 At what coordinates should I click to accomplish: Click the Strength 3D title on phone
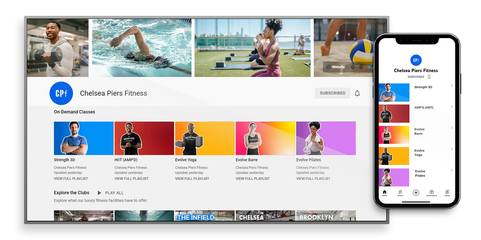click(x=423, y=87)
